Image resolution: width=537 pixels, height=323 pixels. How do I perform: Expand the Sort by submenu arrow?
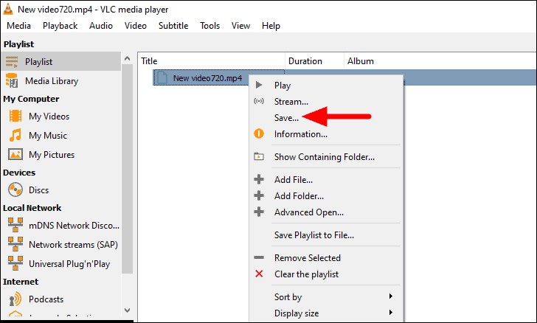(x=390, y=296)
